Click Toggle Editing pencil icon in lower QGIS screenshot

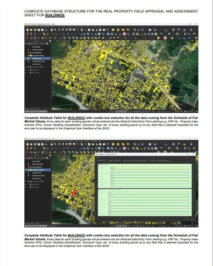[31, 148]
